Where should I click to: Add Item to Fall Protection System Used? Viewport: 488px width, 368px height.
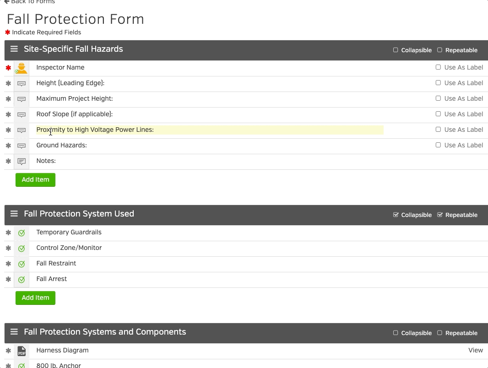[35, 298]
